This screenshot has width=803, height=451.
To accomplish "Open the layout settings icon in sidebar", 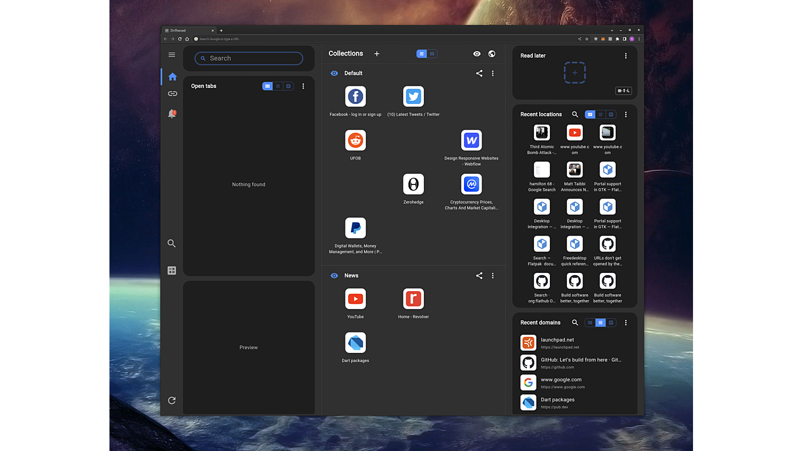I will tap(172, 271).
